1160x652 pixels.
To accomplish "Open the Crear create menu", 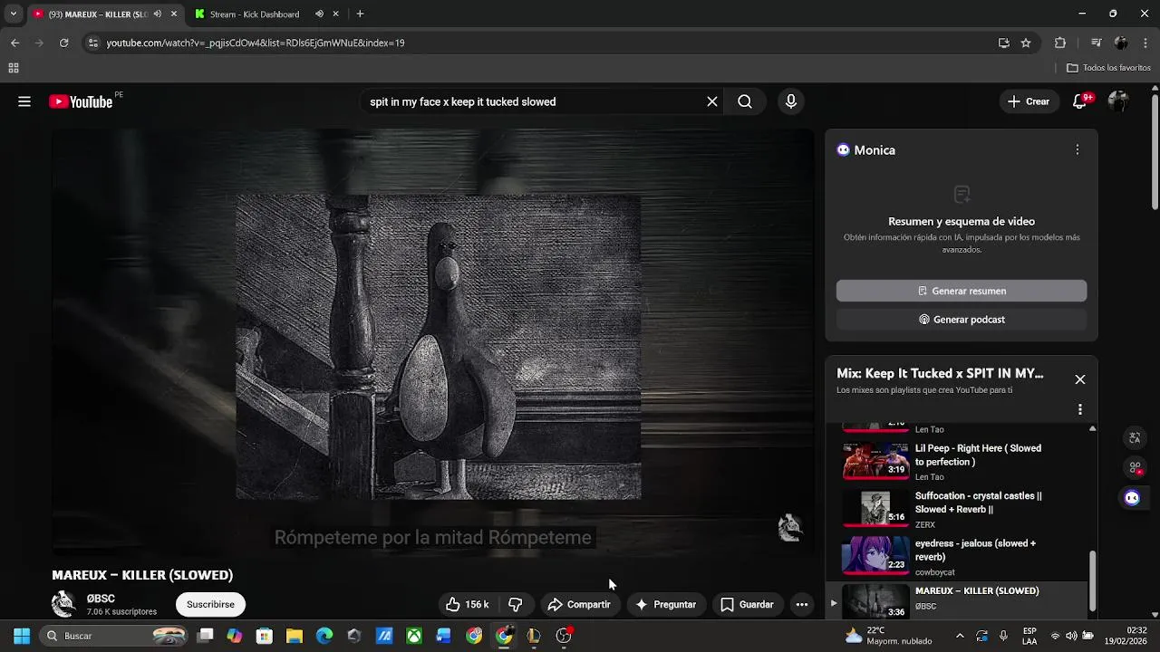I will tap(1029, 101).
